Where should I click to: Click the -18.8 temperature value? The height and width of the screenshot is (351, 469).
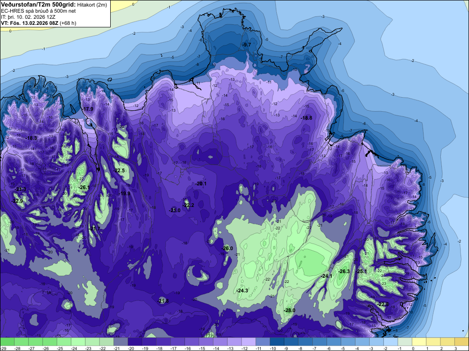point(307,118)
